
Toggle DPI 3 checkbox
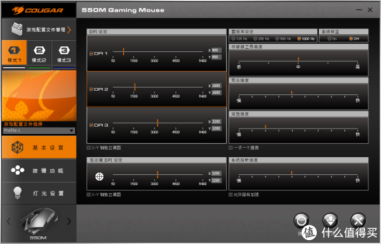pyautogui.click(x=91, y=125)
